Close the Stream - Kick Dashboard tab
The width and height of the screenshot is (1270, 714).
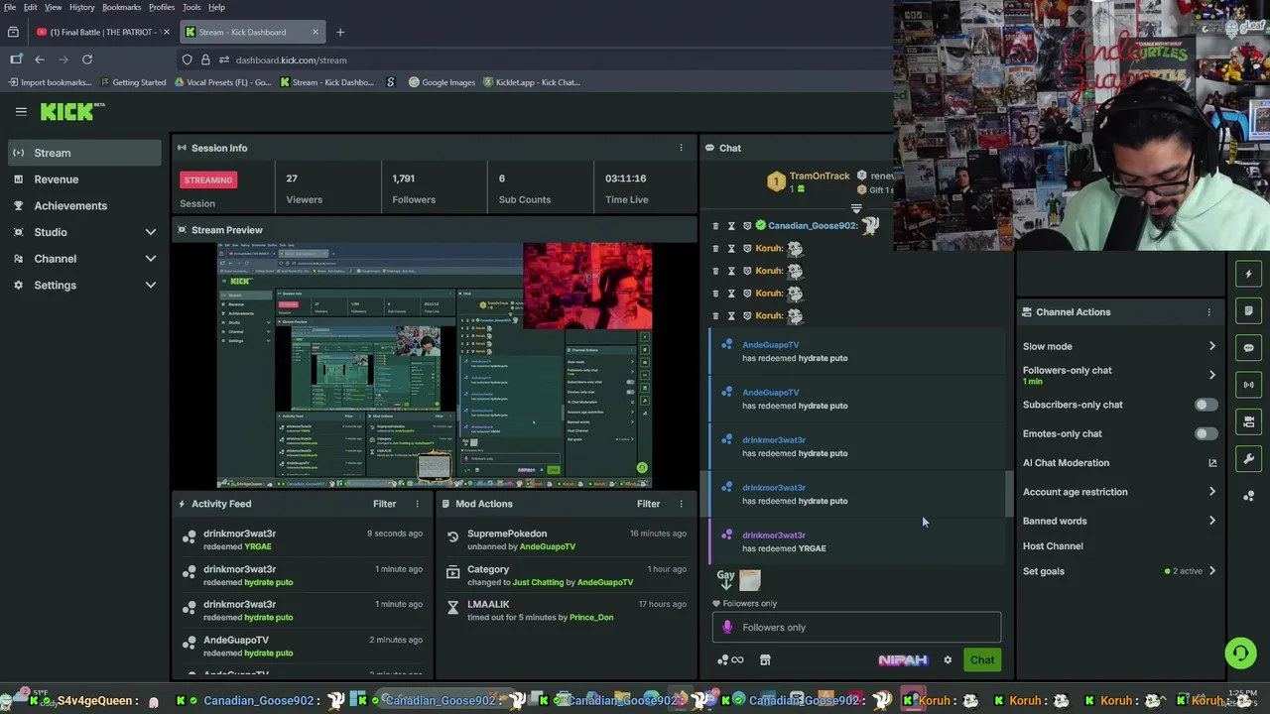click(x=316, y=32)
